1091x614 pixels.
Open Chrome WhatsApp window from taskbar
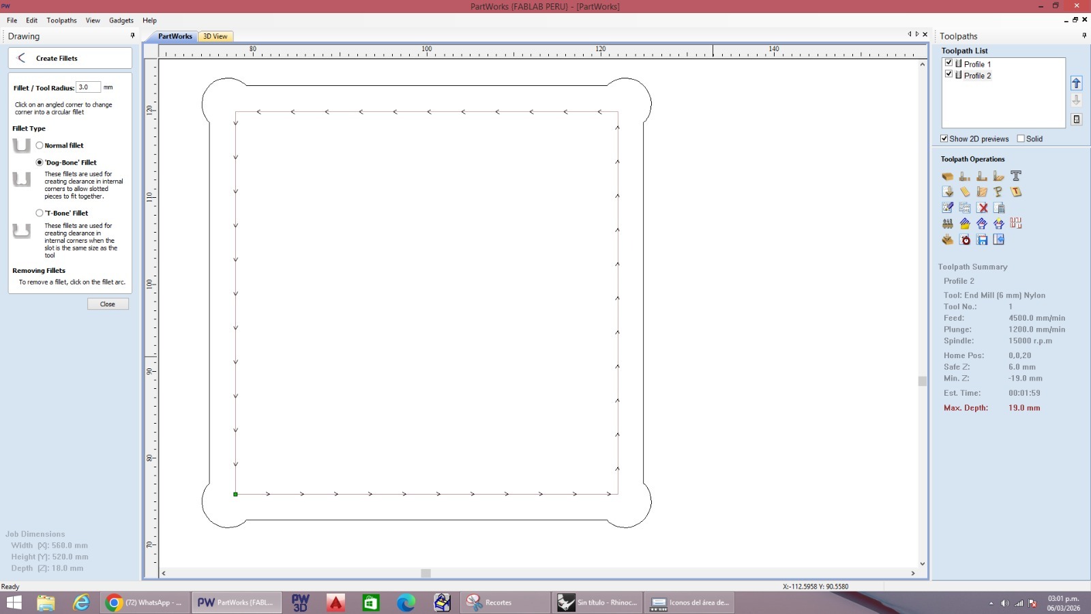click(145, 602)
